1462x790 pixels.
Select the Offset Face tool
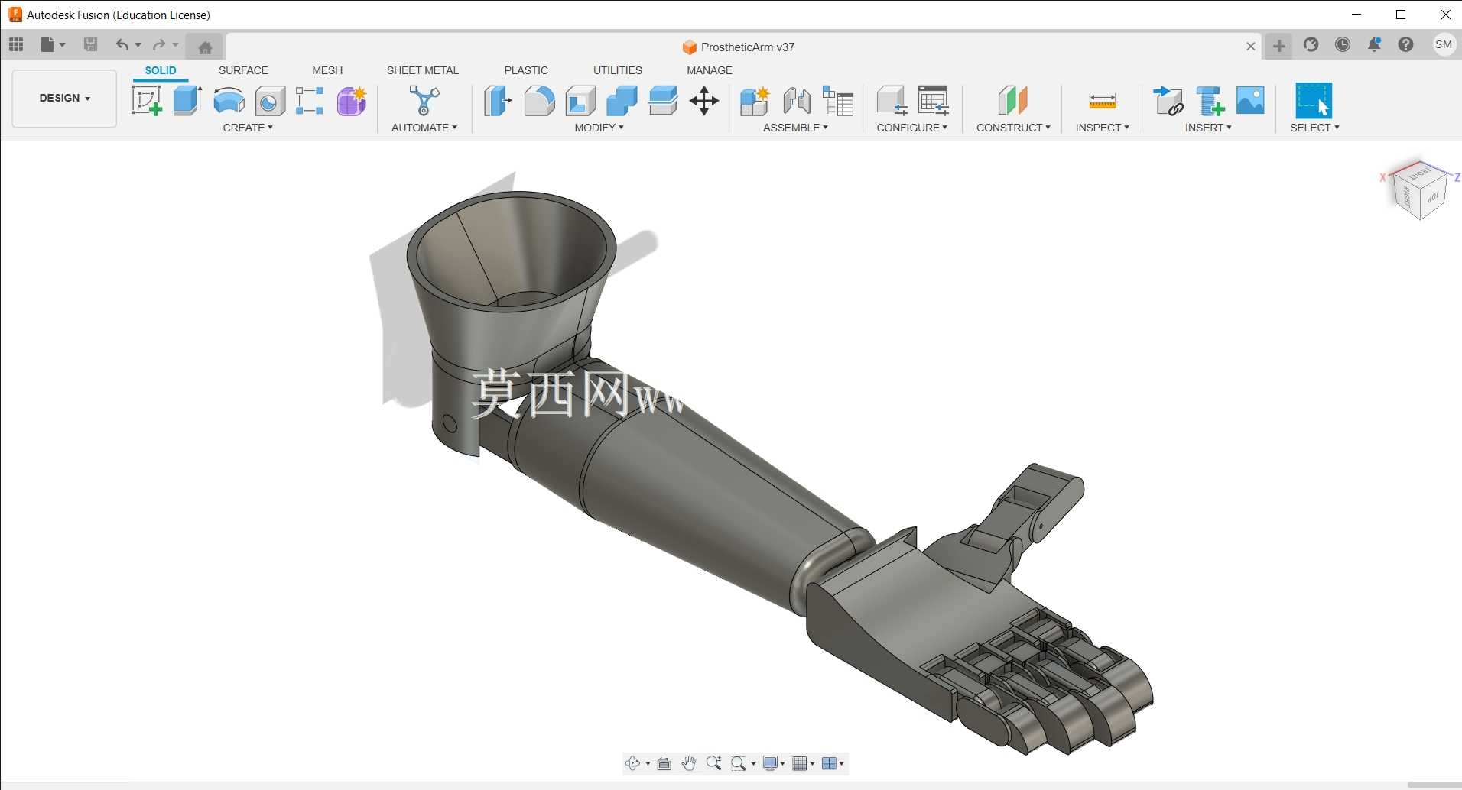663,101
